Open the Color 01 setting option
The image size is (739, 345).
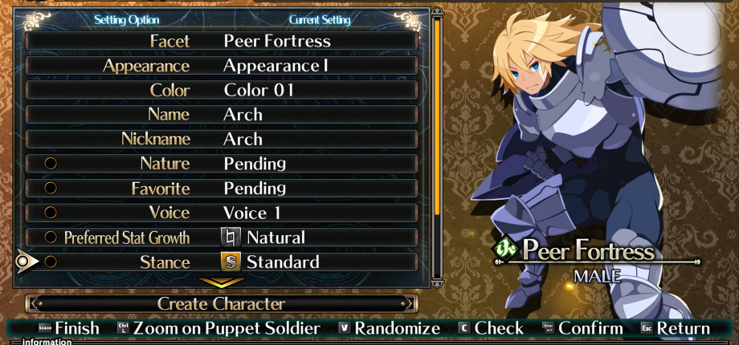[222, 90]
